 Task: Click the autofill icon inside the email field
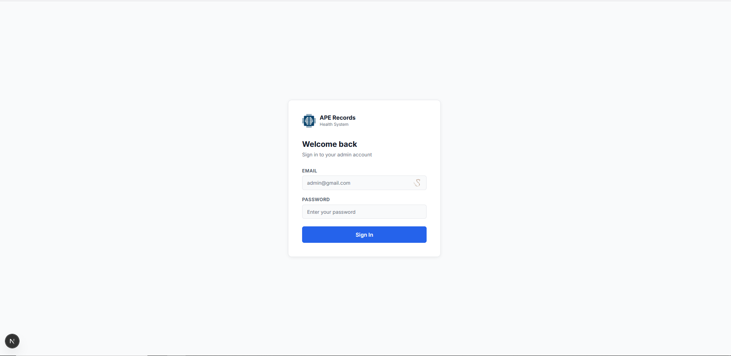tap(417, 183)
